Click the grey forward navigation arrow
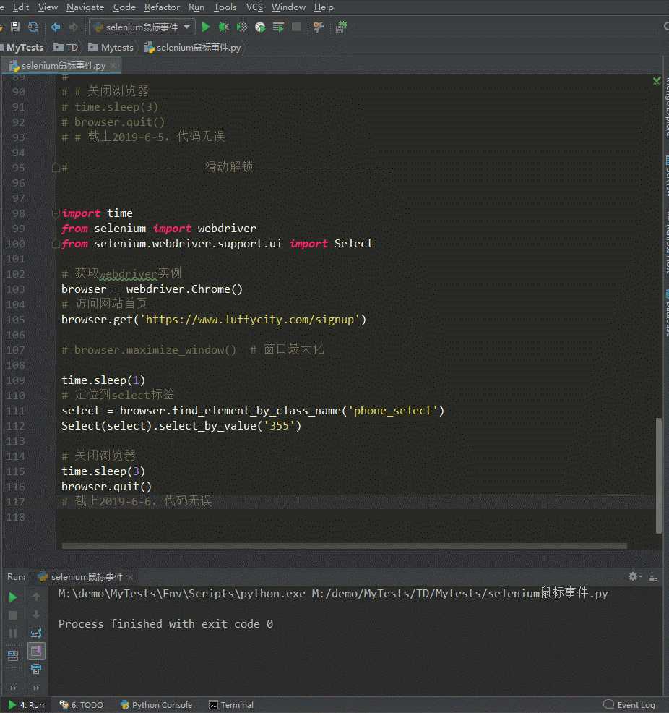This screenshot has height=713, width=669. (x=74, y=27)
